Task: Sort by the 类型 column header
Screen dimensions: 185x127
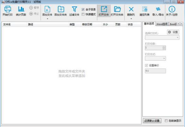Action: point(72,25)
